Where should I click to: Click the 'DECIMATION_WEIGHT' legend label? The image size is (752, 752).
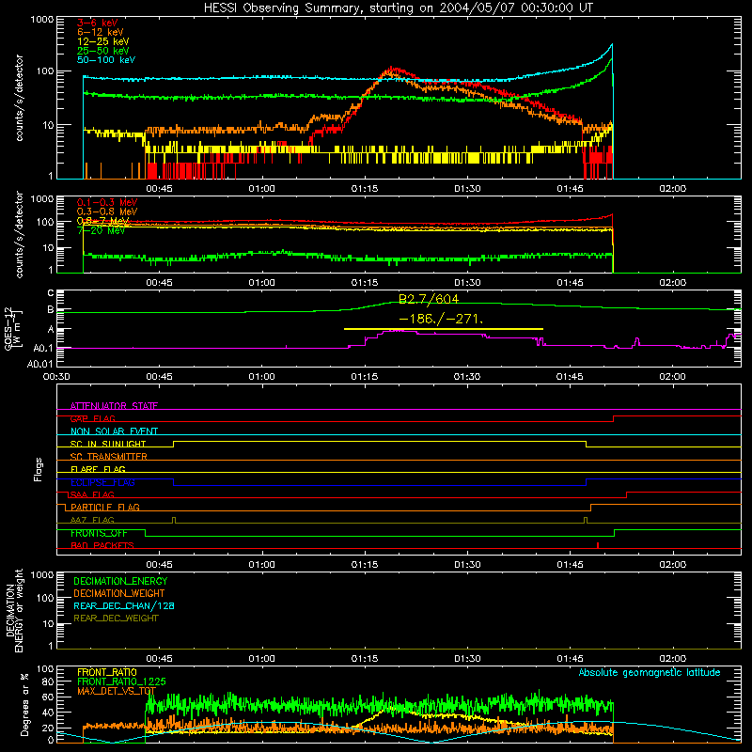[119, 593]
